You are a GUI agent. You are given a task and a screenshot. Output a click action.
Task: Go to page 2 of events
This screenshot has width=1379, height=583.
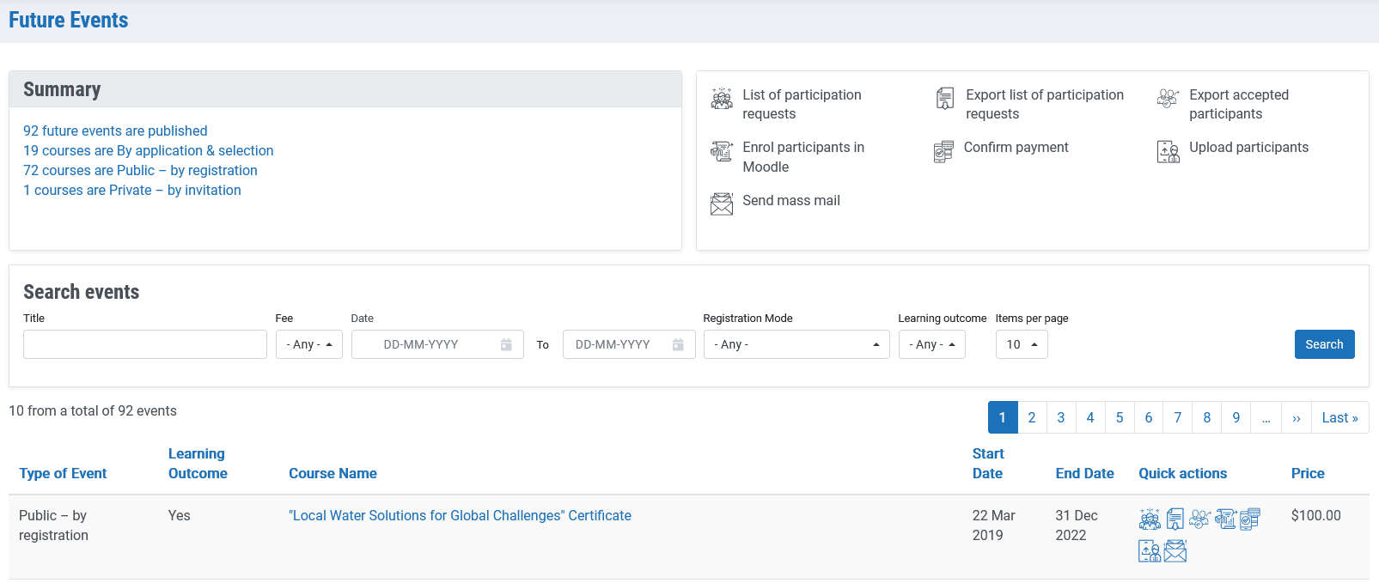point(1032,417)
